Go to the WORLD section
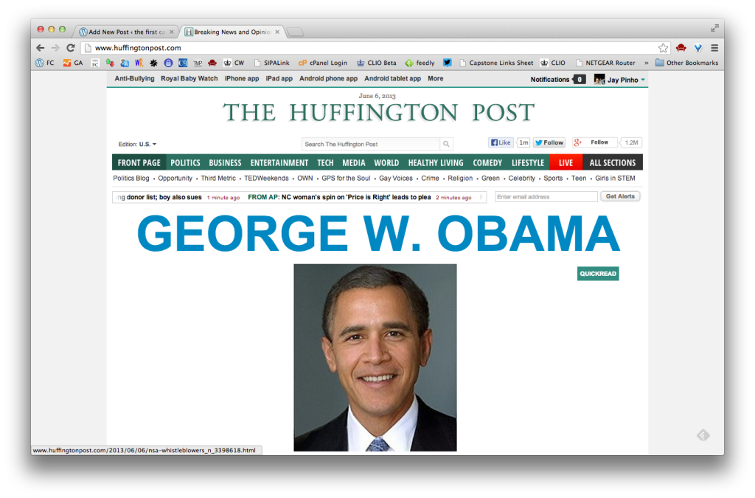The height and width of the screenshot is (498, 755). click(386, 163)
